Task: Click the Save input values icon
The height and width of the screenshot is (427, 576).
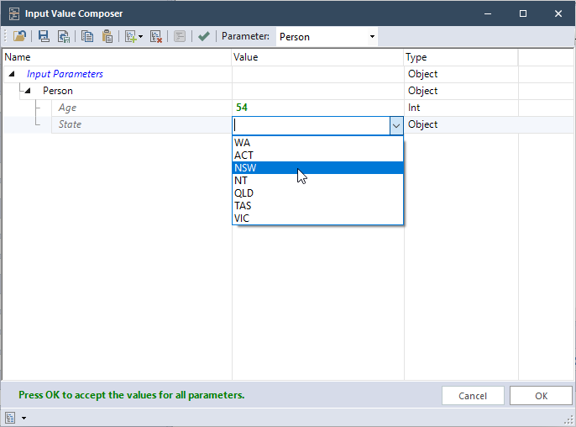Action: (44, 36)
